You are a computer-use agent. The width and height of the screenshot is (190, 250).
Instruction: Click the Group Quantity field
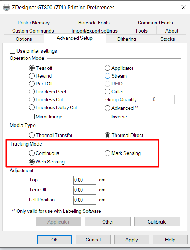(x=163, y=100)
